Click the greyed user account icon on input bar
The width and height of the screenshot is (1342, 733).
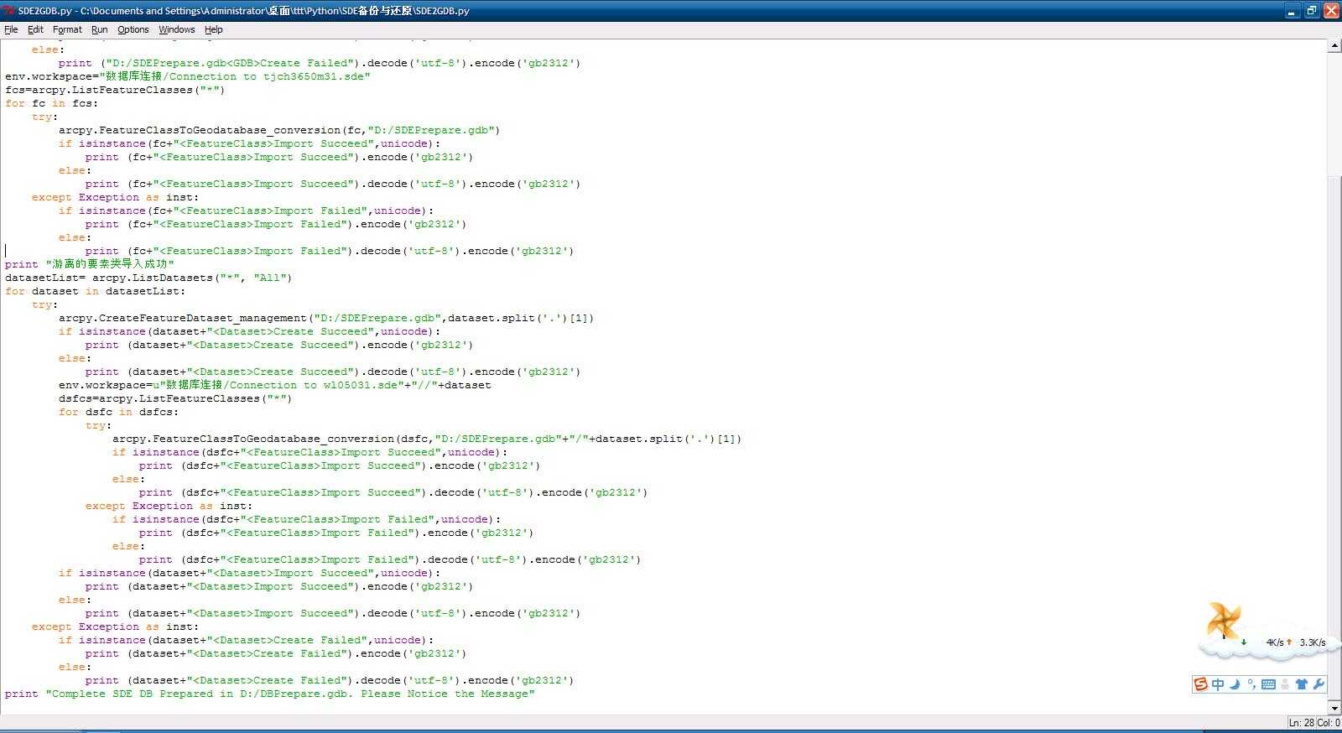click(1285, 684)
